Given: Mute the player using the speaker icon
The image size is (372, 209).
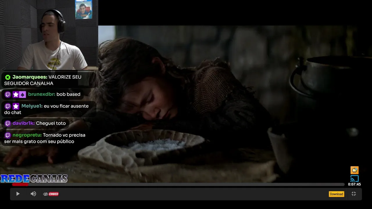Looking at the screenshot, I should coord(33,194).
